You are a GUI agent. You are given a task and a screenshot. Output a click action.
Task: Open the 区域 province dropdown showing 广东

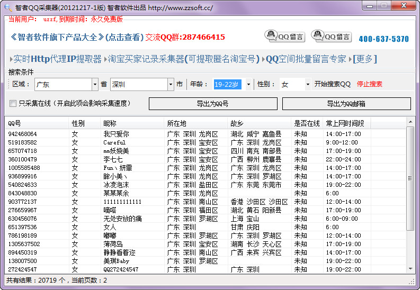point(95,85)
